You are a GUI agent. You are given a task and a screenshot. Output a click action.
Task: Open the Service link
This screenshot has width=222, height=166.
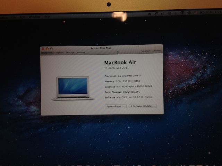(x=156, y=50)
